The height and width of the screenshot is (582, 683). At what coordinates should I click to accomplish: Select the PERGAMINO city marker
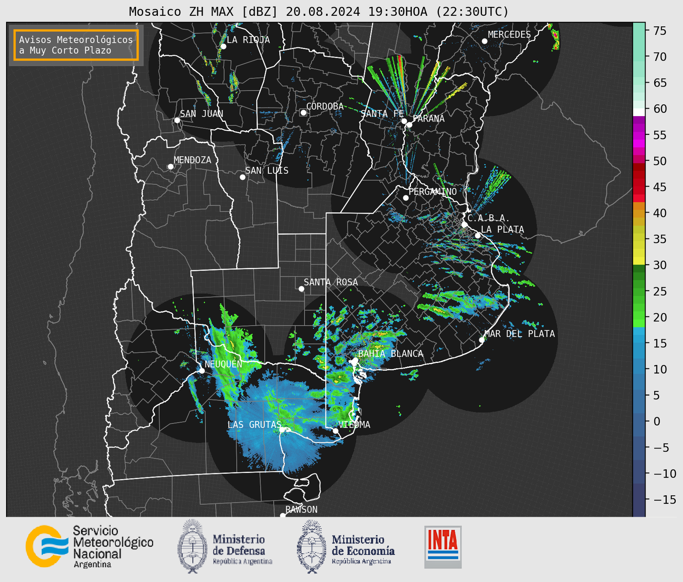tap(406, 198)
